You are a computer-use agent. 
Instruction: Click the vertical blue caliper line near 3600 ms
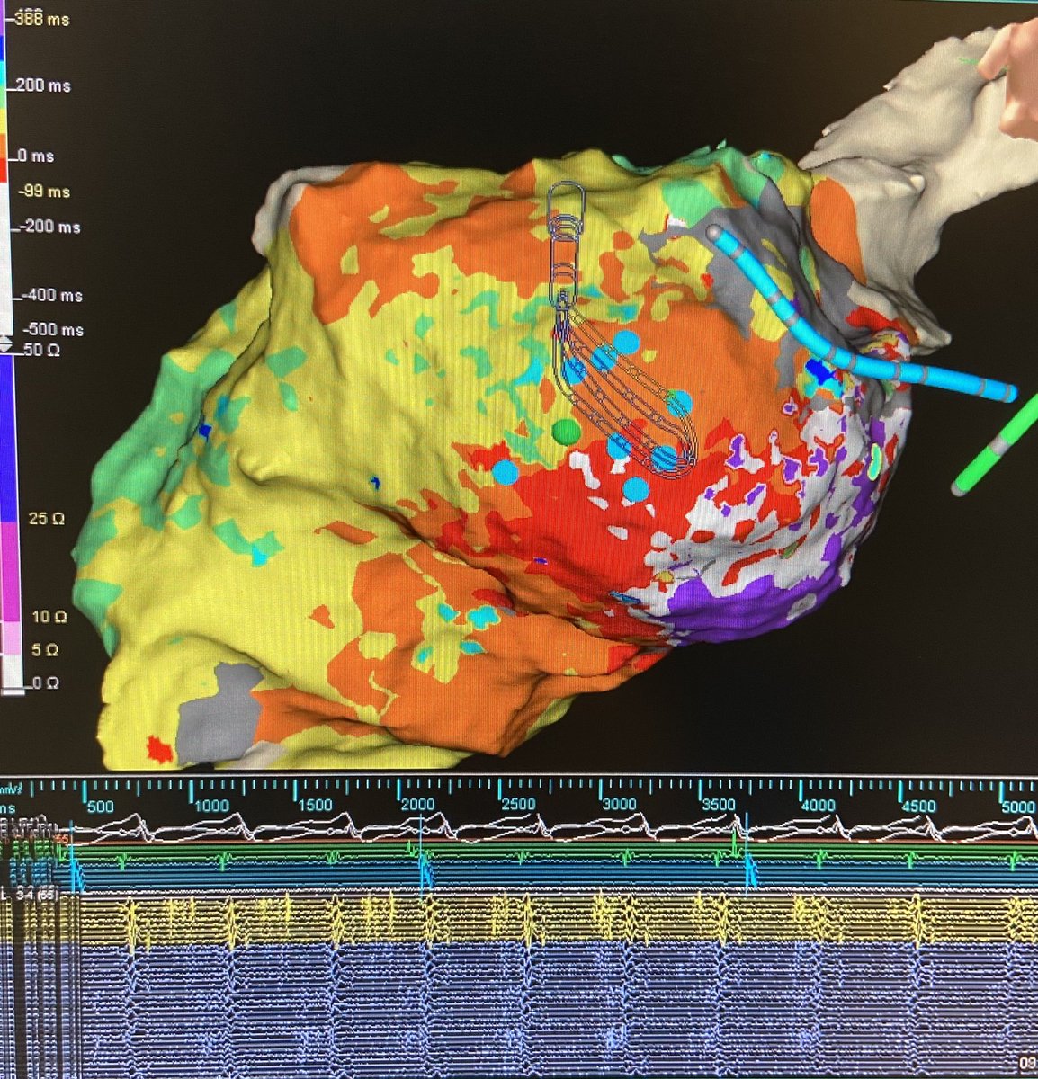(746, 854)
